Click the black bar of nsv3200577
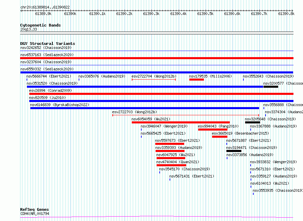Viewport: 303px width, 221px height. (271, 87)
